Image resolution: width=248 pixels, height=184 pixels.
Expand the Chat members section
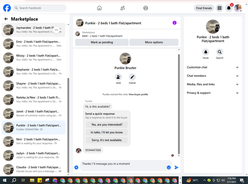pyautogui.click(x=213, y=76)
